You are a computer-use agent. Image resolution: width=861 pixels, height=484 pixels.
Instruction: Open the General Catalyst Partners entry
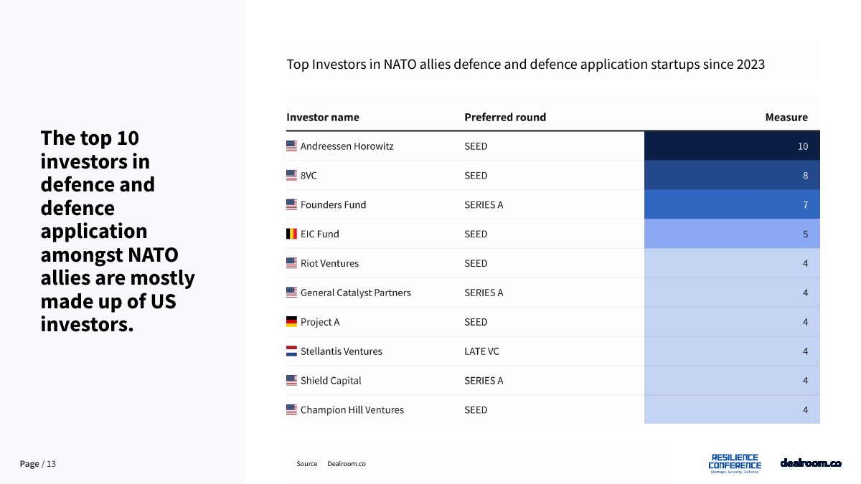point(355,293)
